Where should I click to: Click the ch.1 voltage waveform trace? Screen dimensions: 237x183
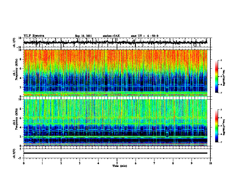115,42
